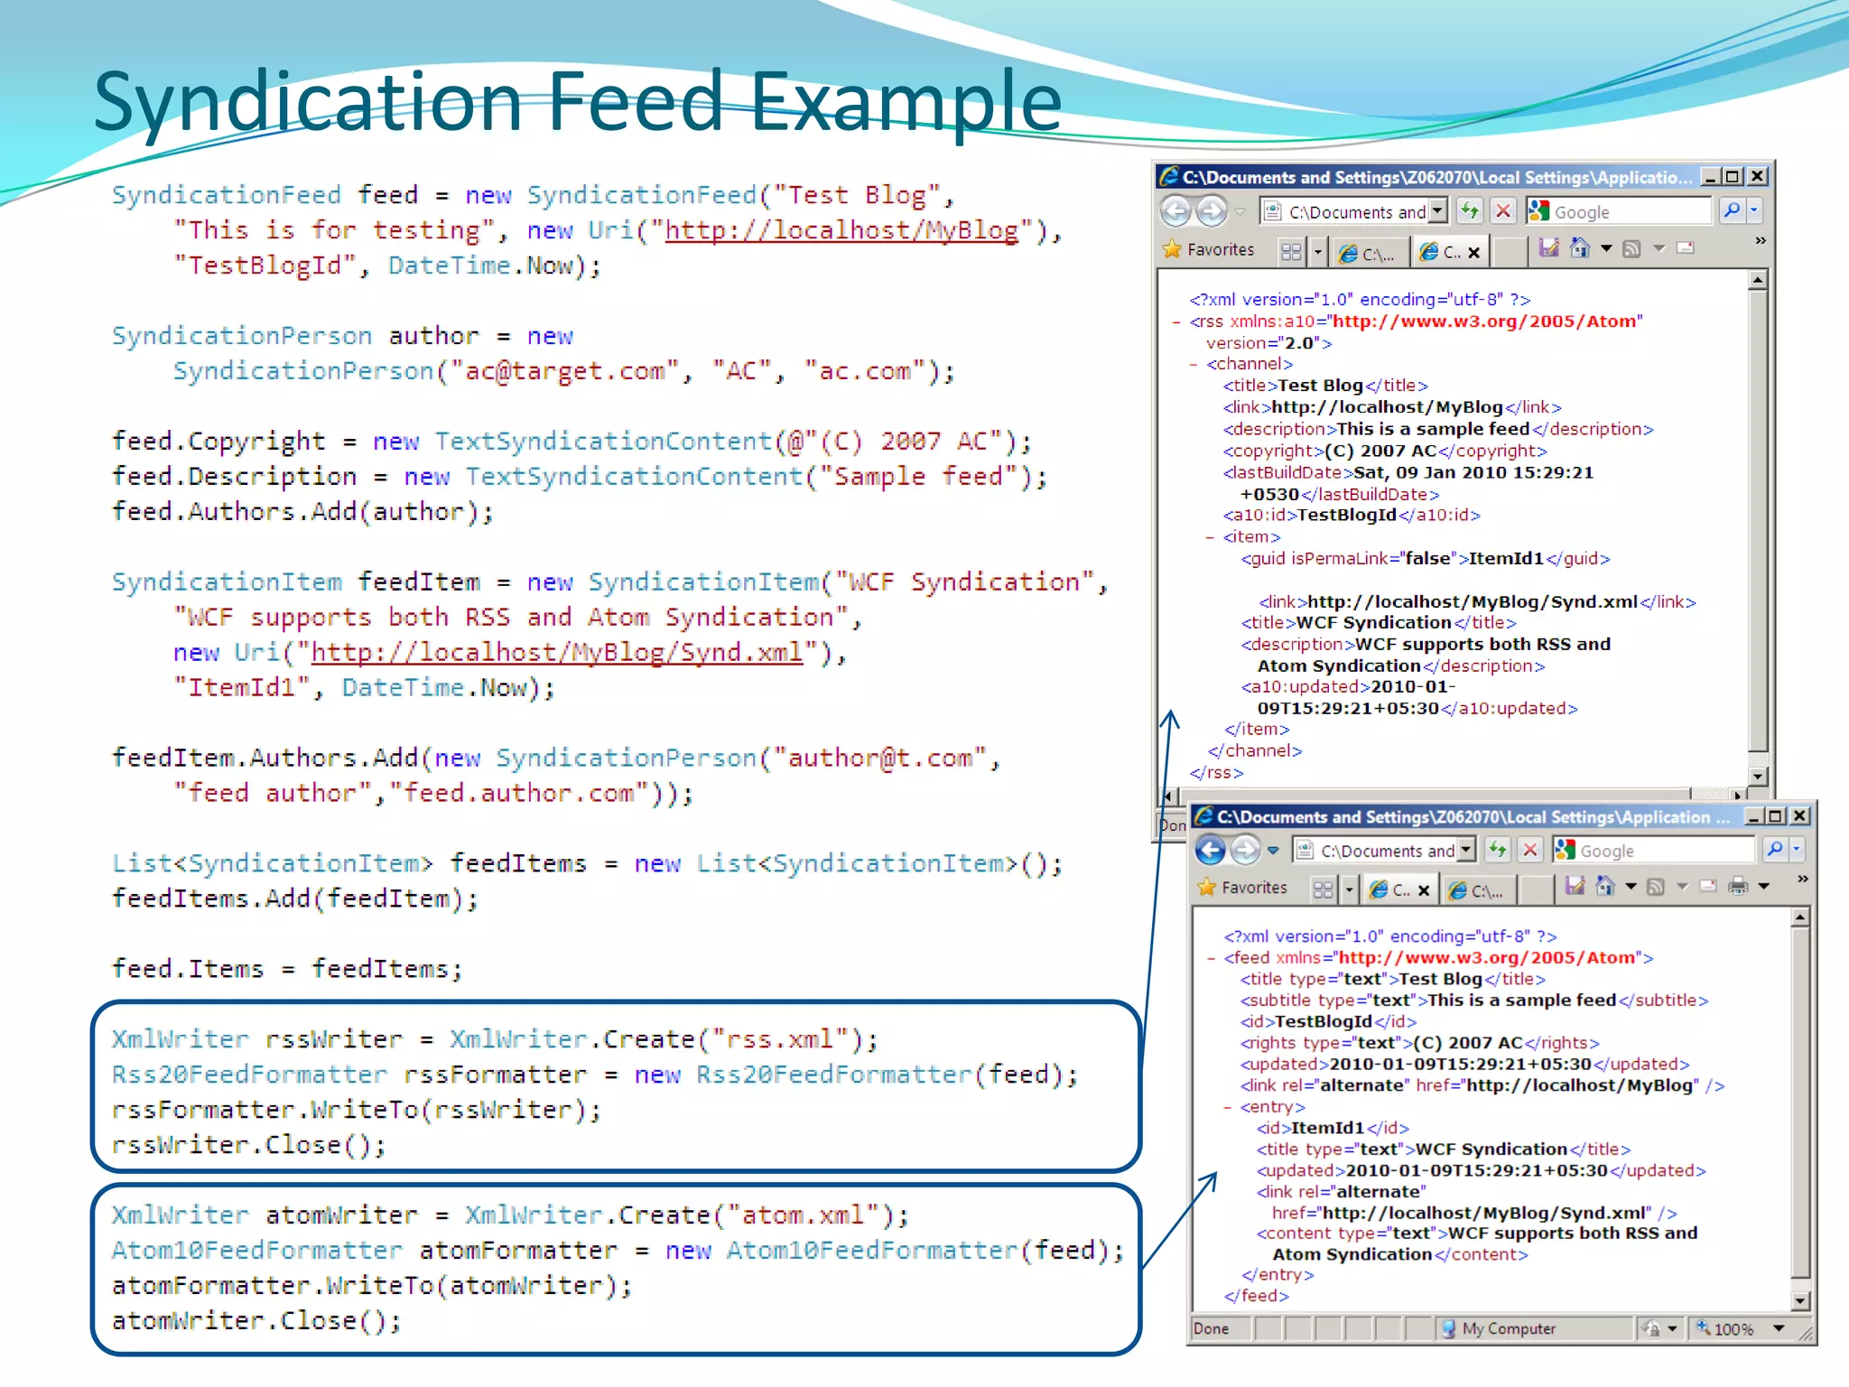
Task: Switch to the inactive C:\... tab in RSS window
Action: 1370,253
